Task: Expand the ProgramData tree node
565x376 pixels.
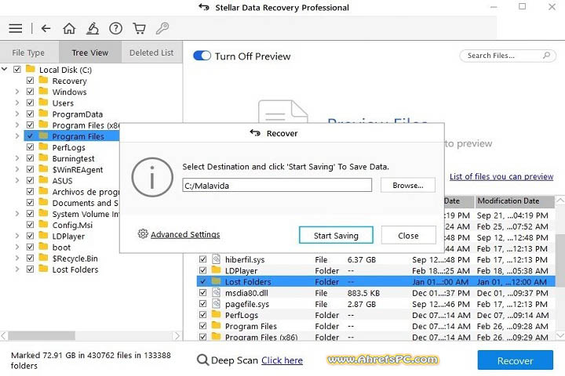Action: pos(17,114)
